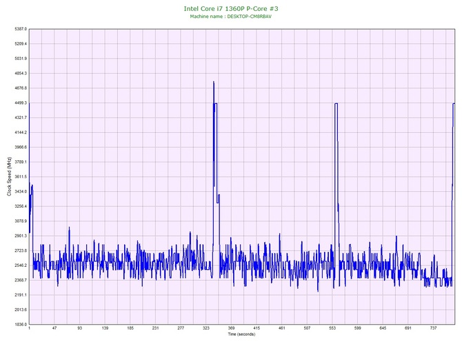Screen dimensions: 462x346
Task: Click the y-axis value 4676.8
Action: point(21,88)
